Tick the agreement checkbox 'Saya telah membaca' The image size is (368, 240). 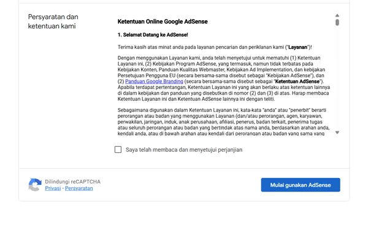pos(118,150)
